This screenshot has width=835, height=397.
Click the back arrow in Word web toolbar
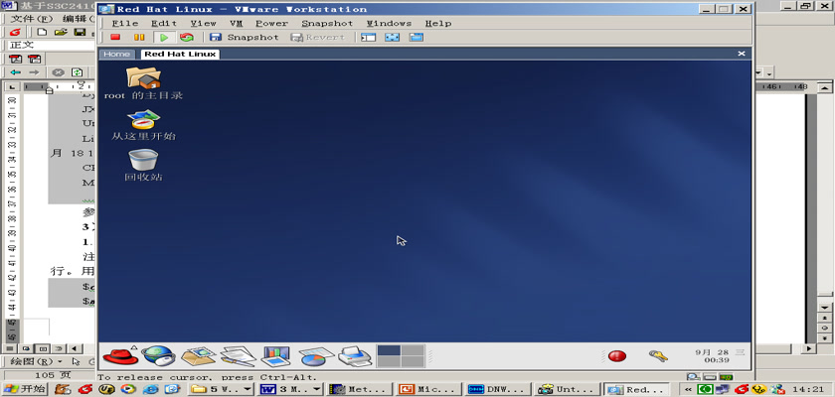[16, 72]
